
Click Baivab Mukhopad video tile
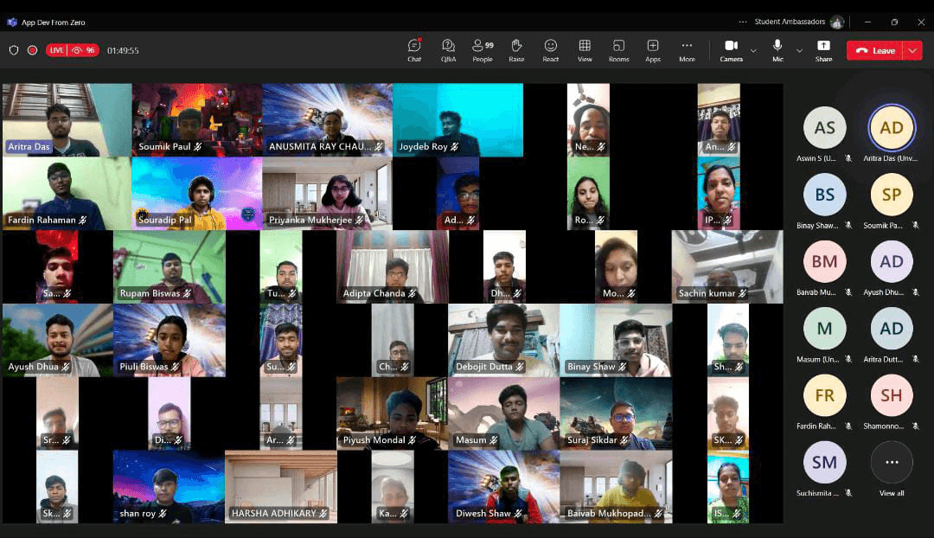(x=616, y=487)
